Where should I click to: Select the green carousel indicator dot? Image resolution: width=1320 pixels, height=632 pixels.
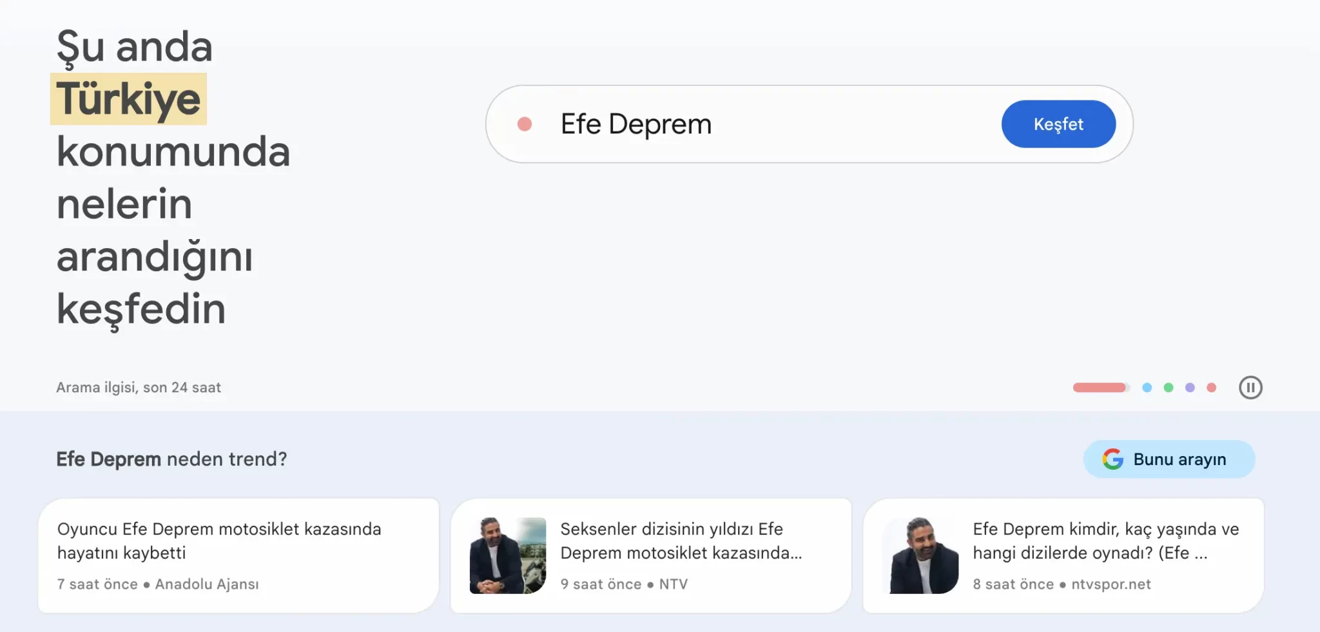[x=1169, y=387]
